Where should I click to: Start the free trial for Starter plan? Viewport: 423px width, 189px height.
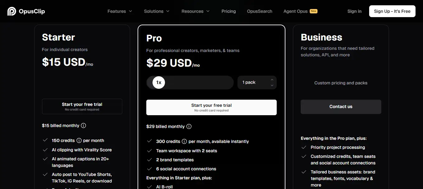[82, 106]
